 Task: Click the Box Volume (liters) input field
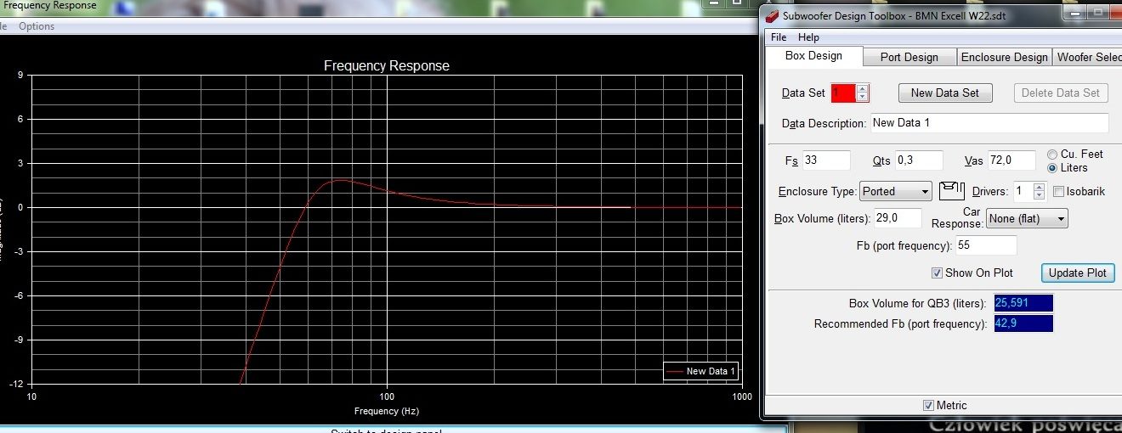pyautogui.click(x=898, y=218)
